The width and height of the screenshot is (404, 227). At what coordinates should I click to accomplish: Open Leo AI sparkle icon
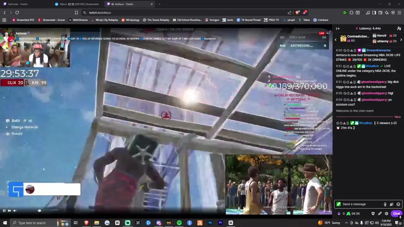(387, 13)
